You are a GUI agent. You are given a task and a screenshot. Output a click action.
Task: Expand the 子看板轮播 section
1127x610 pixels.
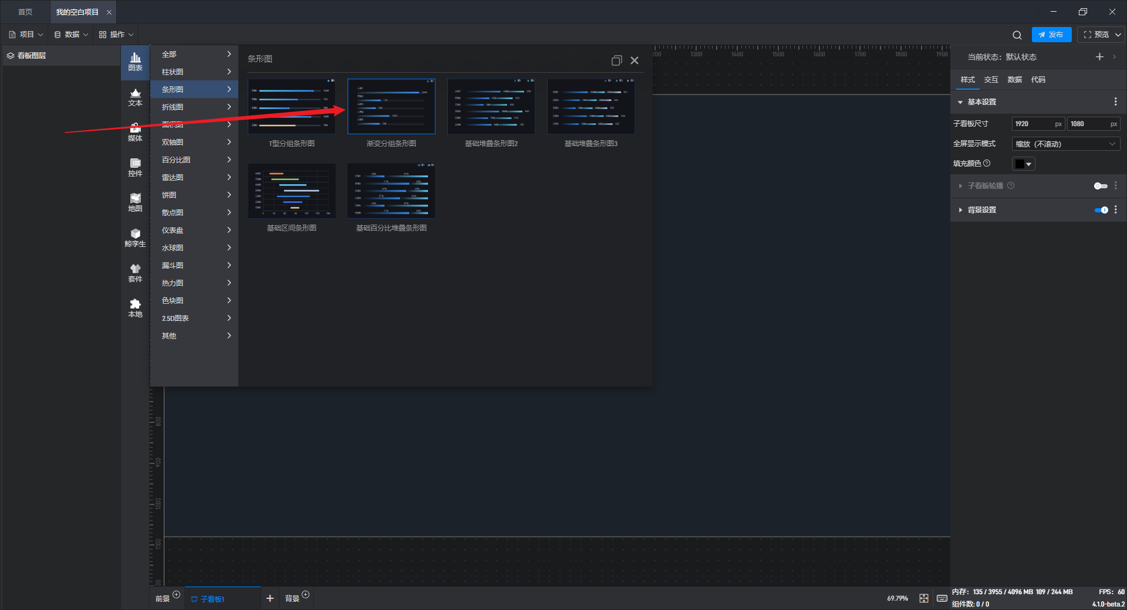point(960,186)
